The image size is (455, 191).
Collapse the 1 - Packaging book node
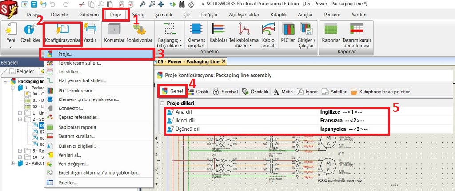[x=12, y=88]
